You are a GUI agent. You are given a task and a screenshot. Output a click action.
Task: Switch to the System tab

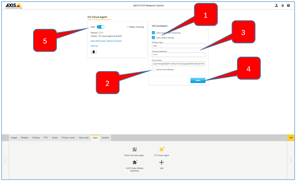(x=105, y=138)
